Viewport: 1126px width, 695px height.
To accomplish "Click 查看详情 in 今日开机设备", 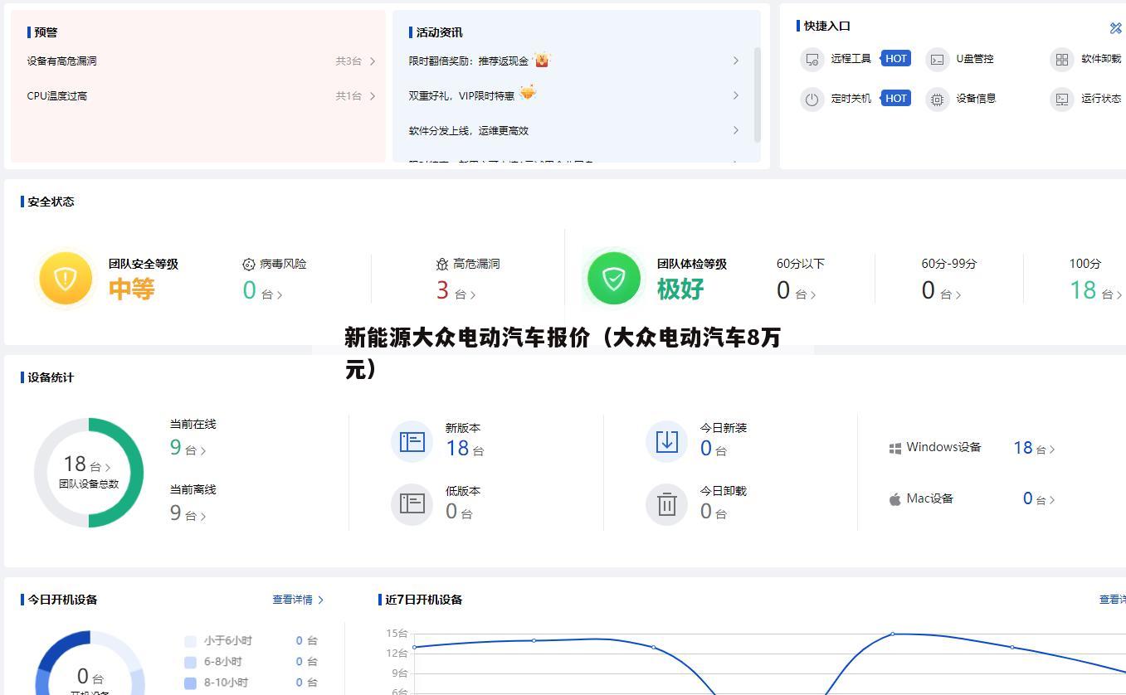I will (x=298, y=600).
